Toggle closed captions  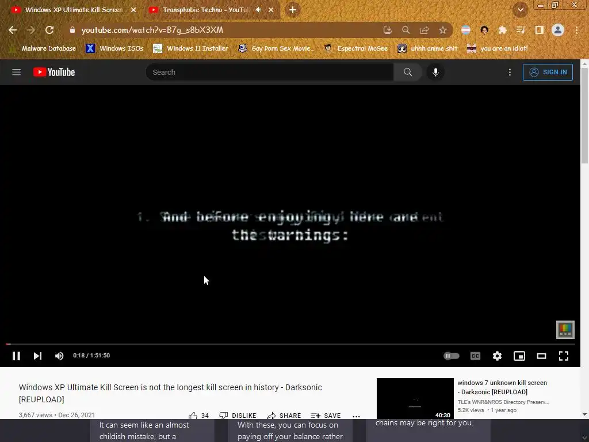(475, 356)
